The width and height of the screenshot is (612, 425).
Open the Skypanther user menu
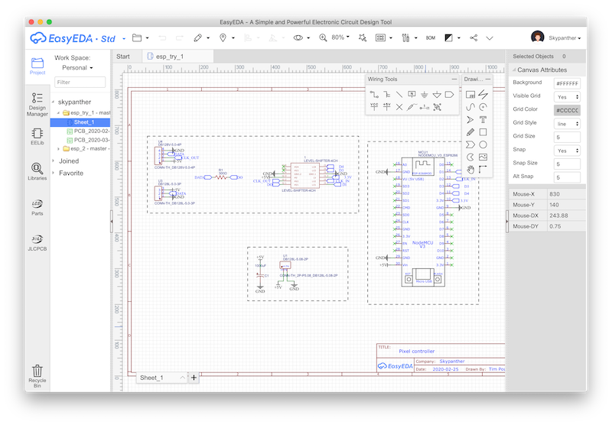click(565, 37)
